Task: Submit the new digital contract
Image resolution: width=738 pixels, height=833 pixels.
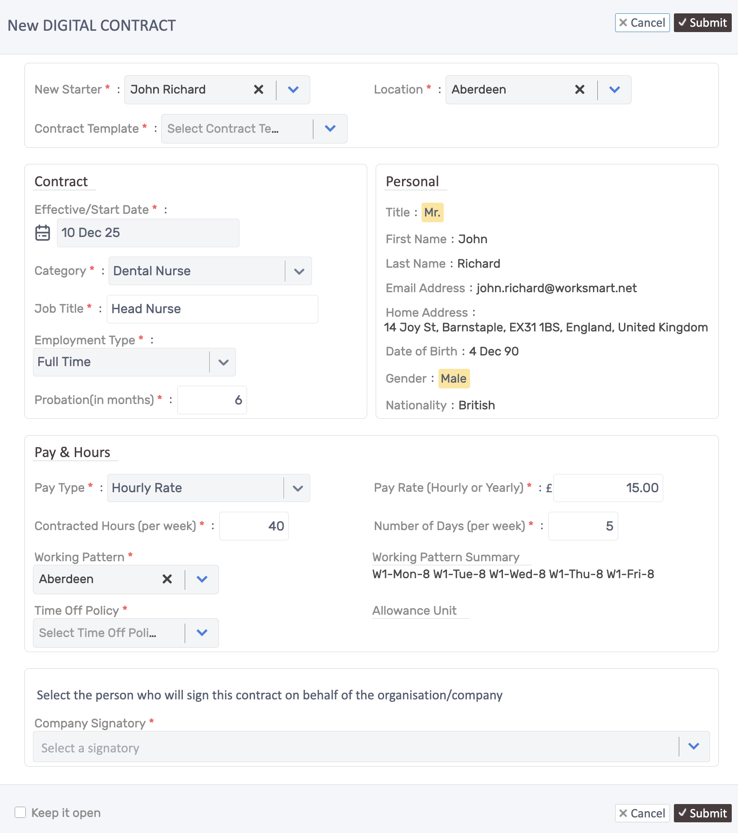Action: pyautogui.click(x=702, y=23)
